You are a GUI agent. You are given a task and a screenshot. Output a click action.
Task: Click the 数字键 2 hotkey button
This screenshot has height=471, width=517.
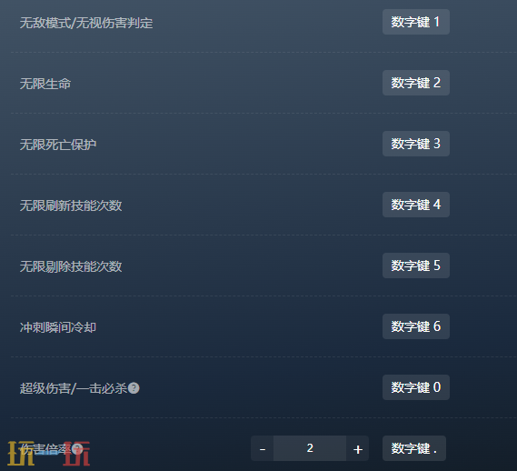point(416,83)
